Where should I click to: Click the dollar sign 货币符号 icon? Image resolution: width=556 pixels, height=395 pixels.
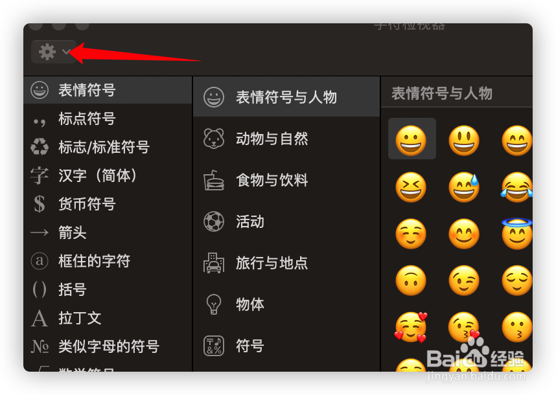coord(40,204)
